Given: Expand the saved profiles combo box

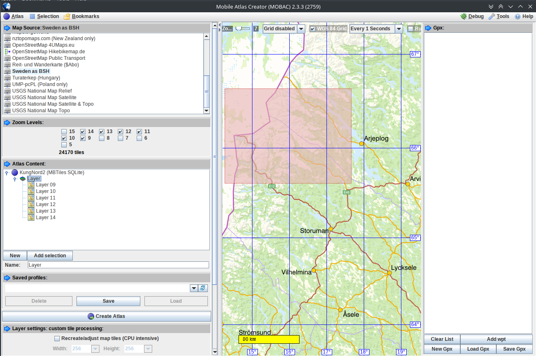Looking at the screenshot, I should click(x=194, y=288).
